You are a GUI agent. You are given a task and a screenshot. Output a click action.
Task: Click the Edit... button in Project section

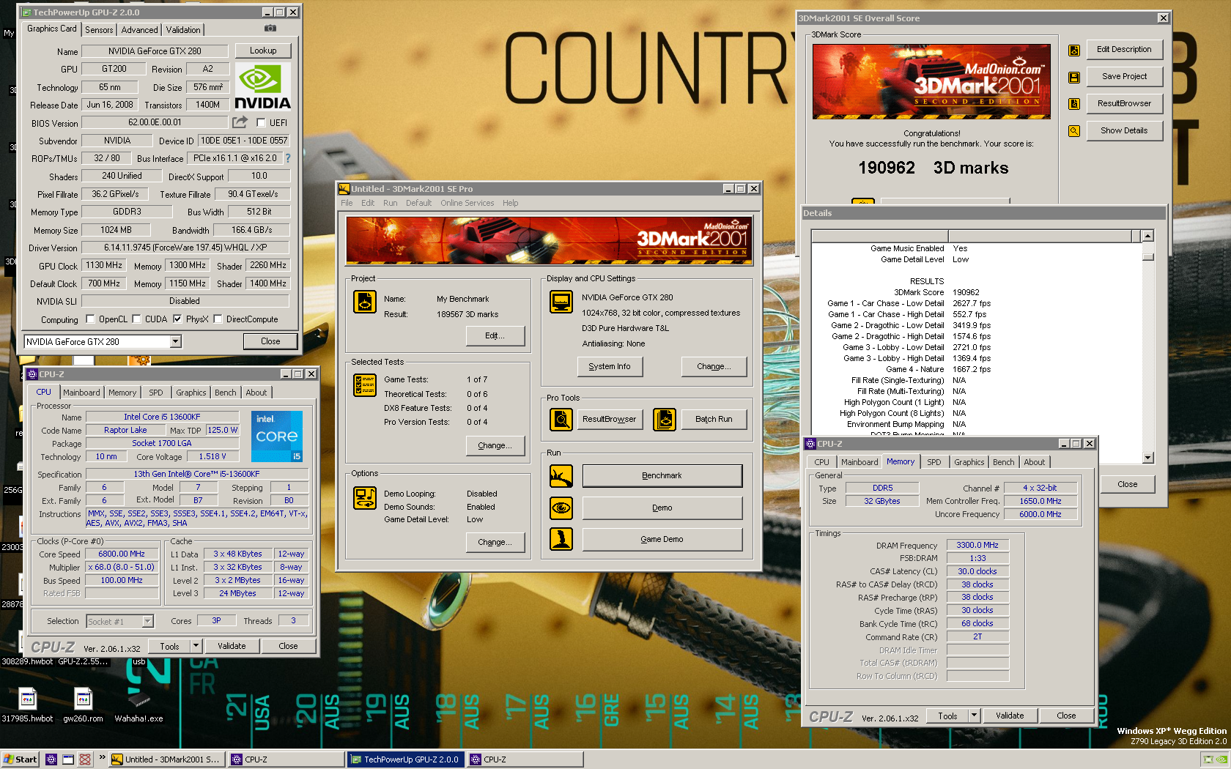[495, 336]
